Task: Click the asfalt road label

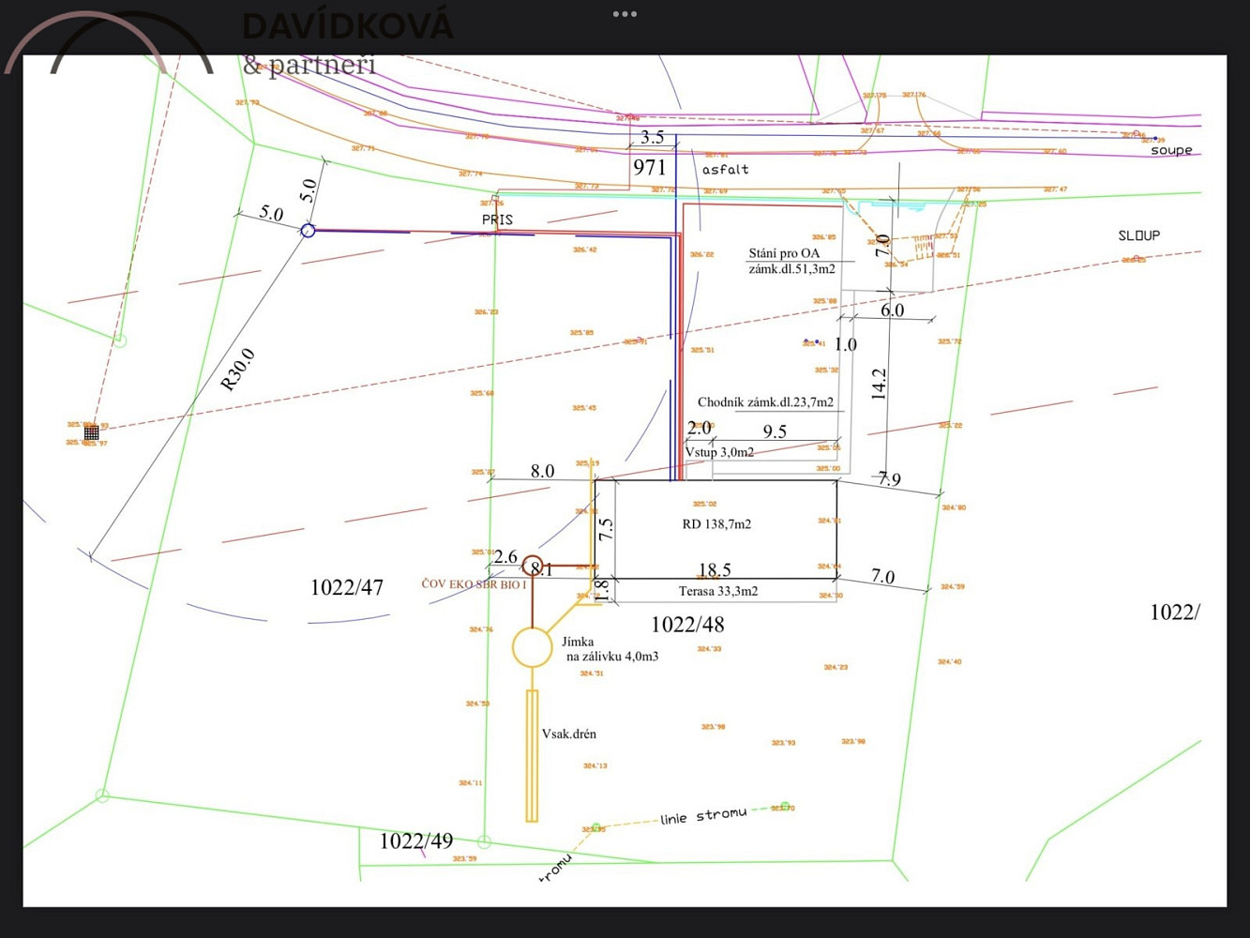Action: (x=725, y=170)
